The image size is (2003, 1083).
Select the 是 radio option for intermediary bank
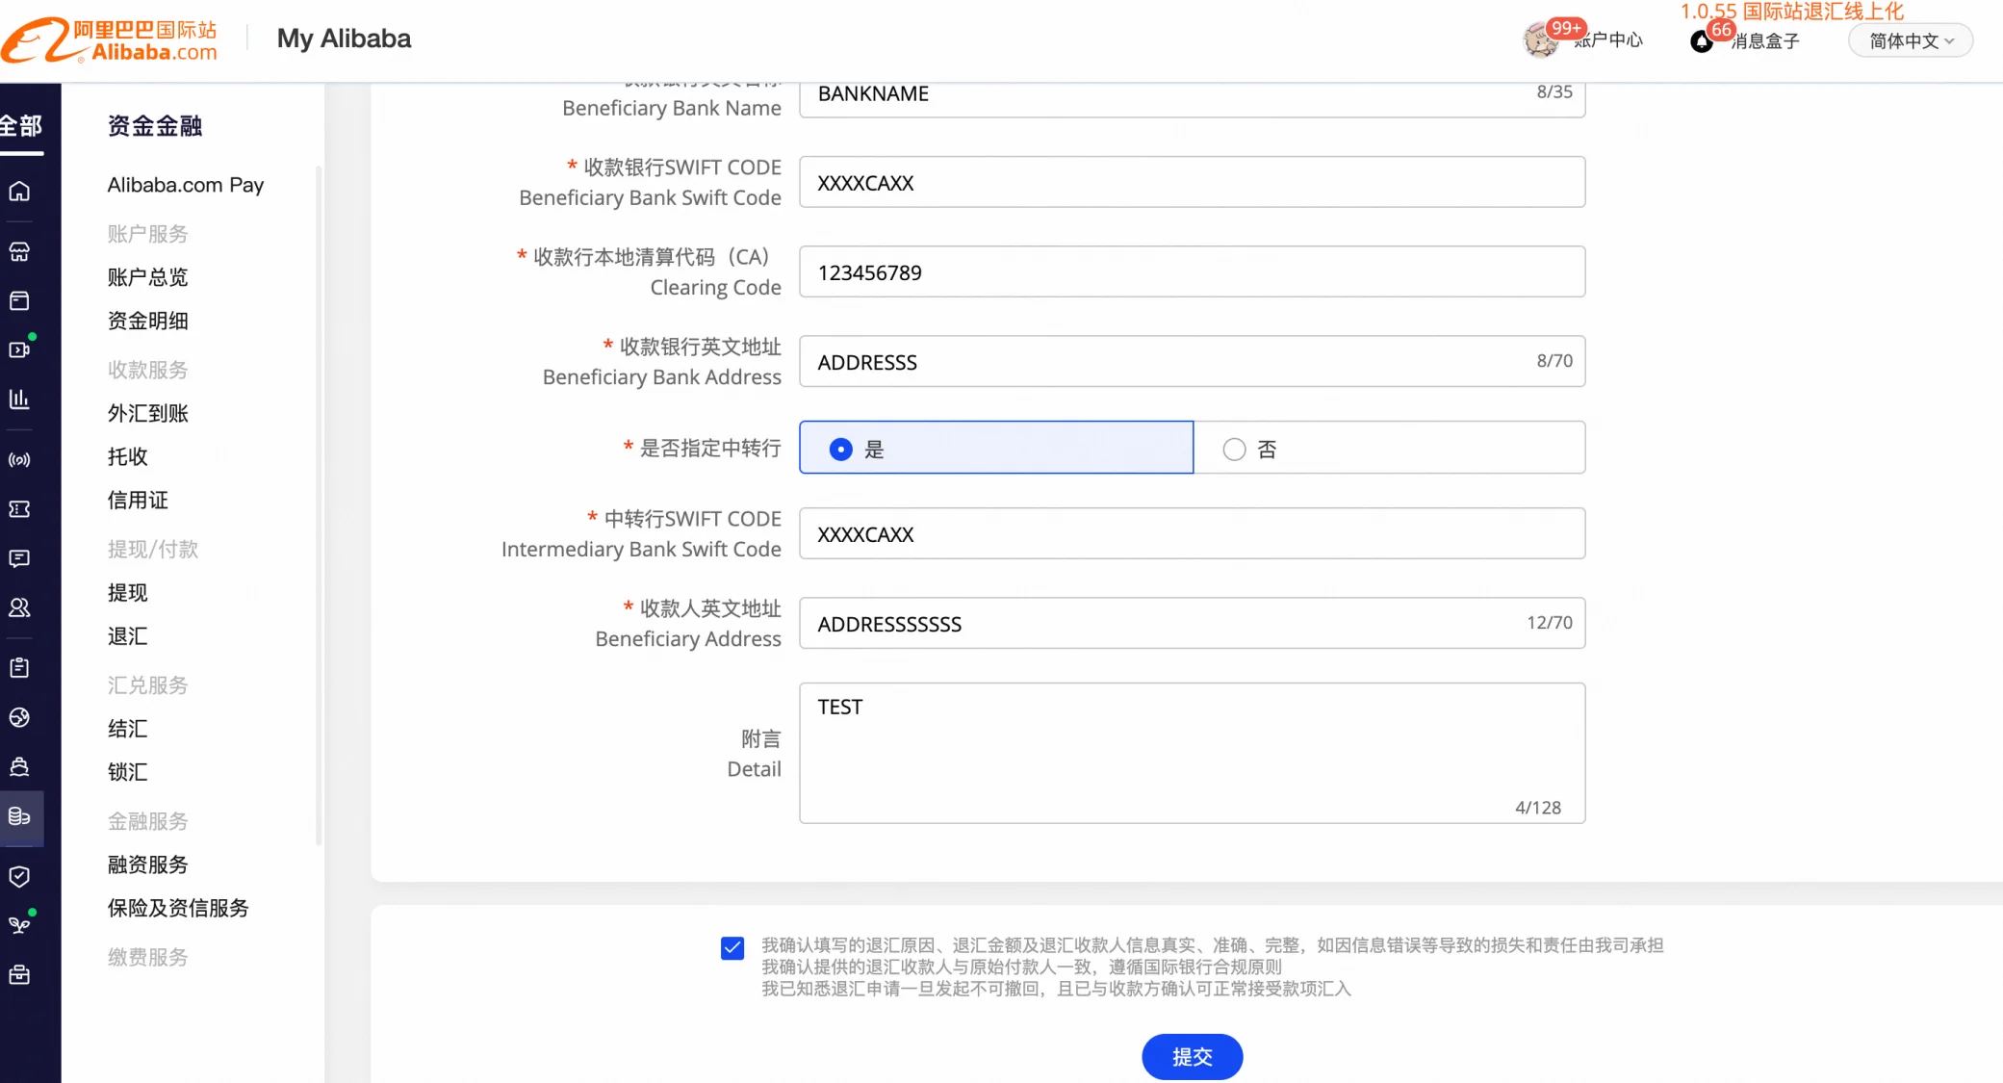point(840,449)
